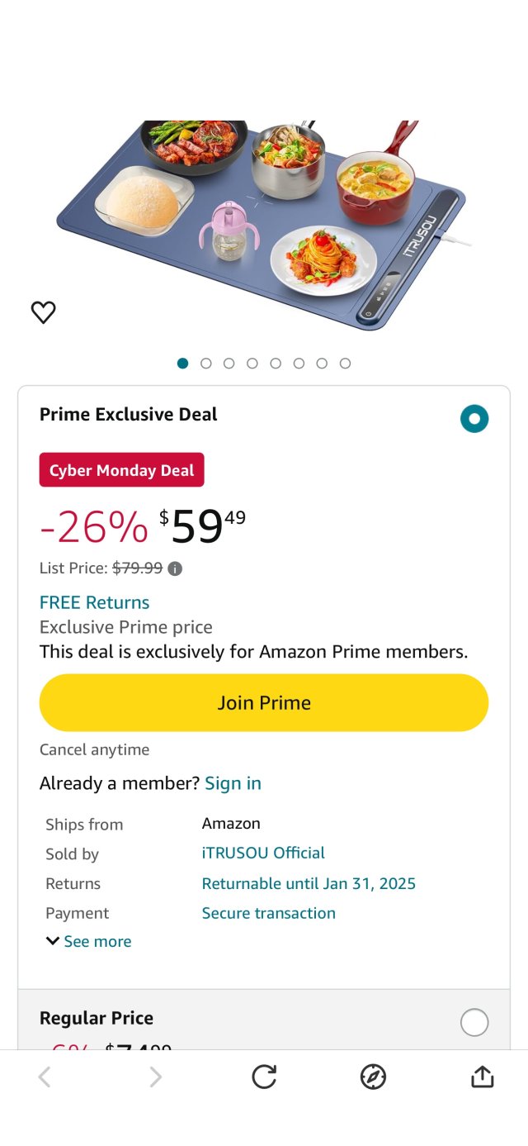Jump to last image carousel dot
This screenshot has height=1146, width=528.
(345, 363)
